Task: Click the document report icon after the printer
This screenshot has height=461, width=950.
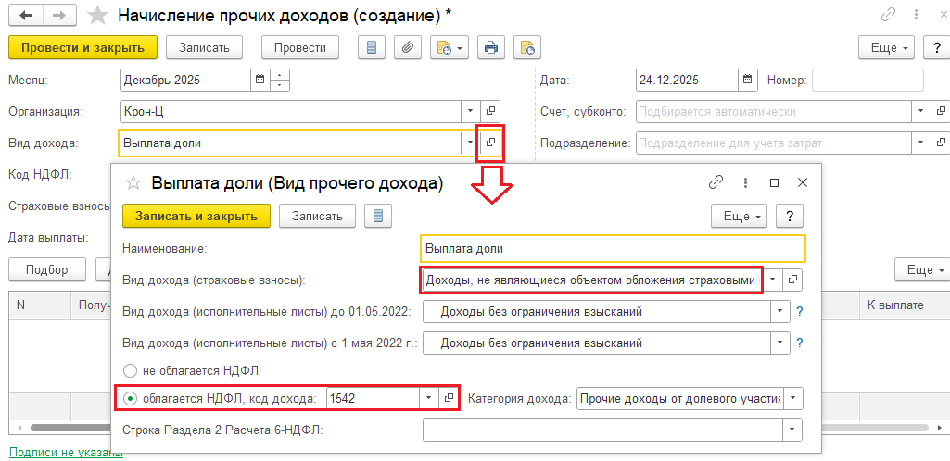Action: (x=527, y=47)
